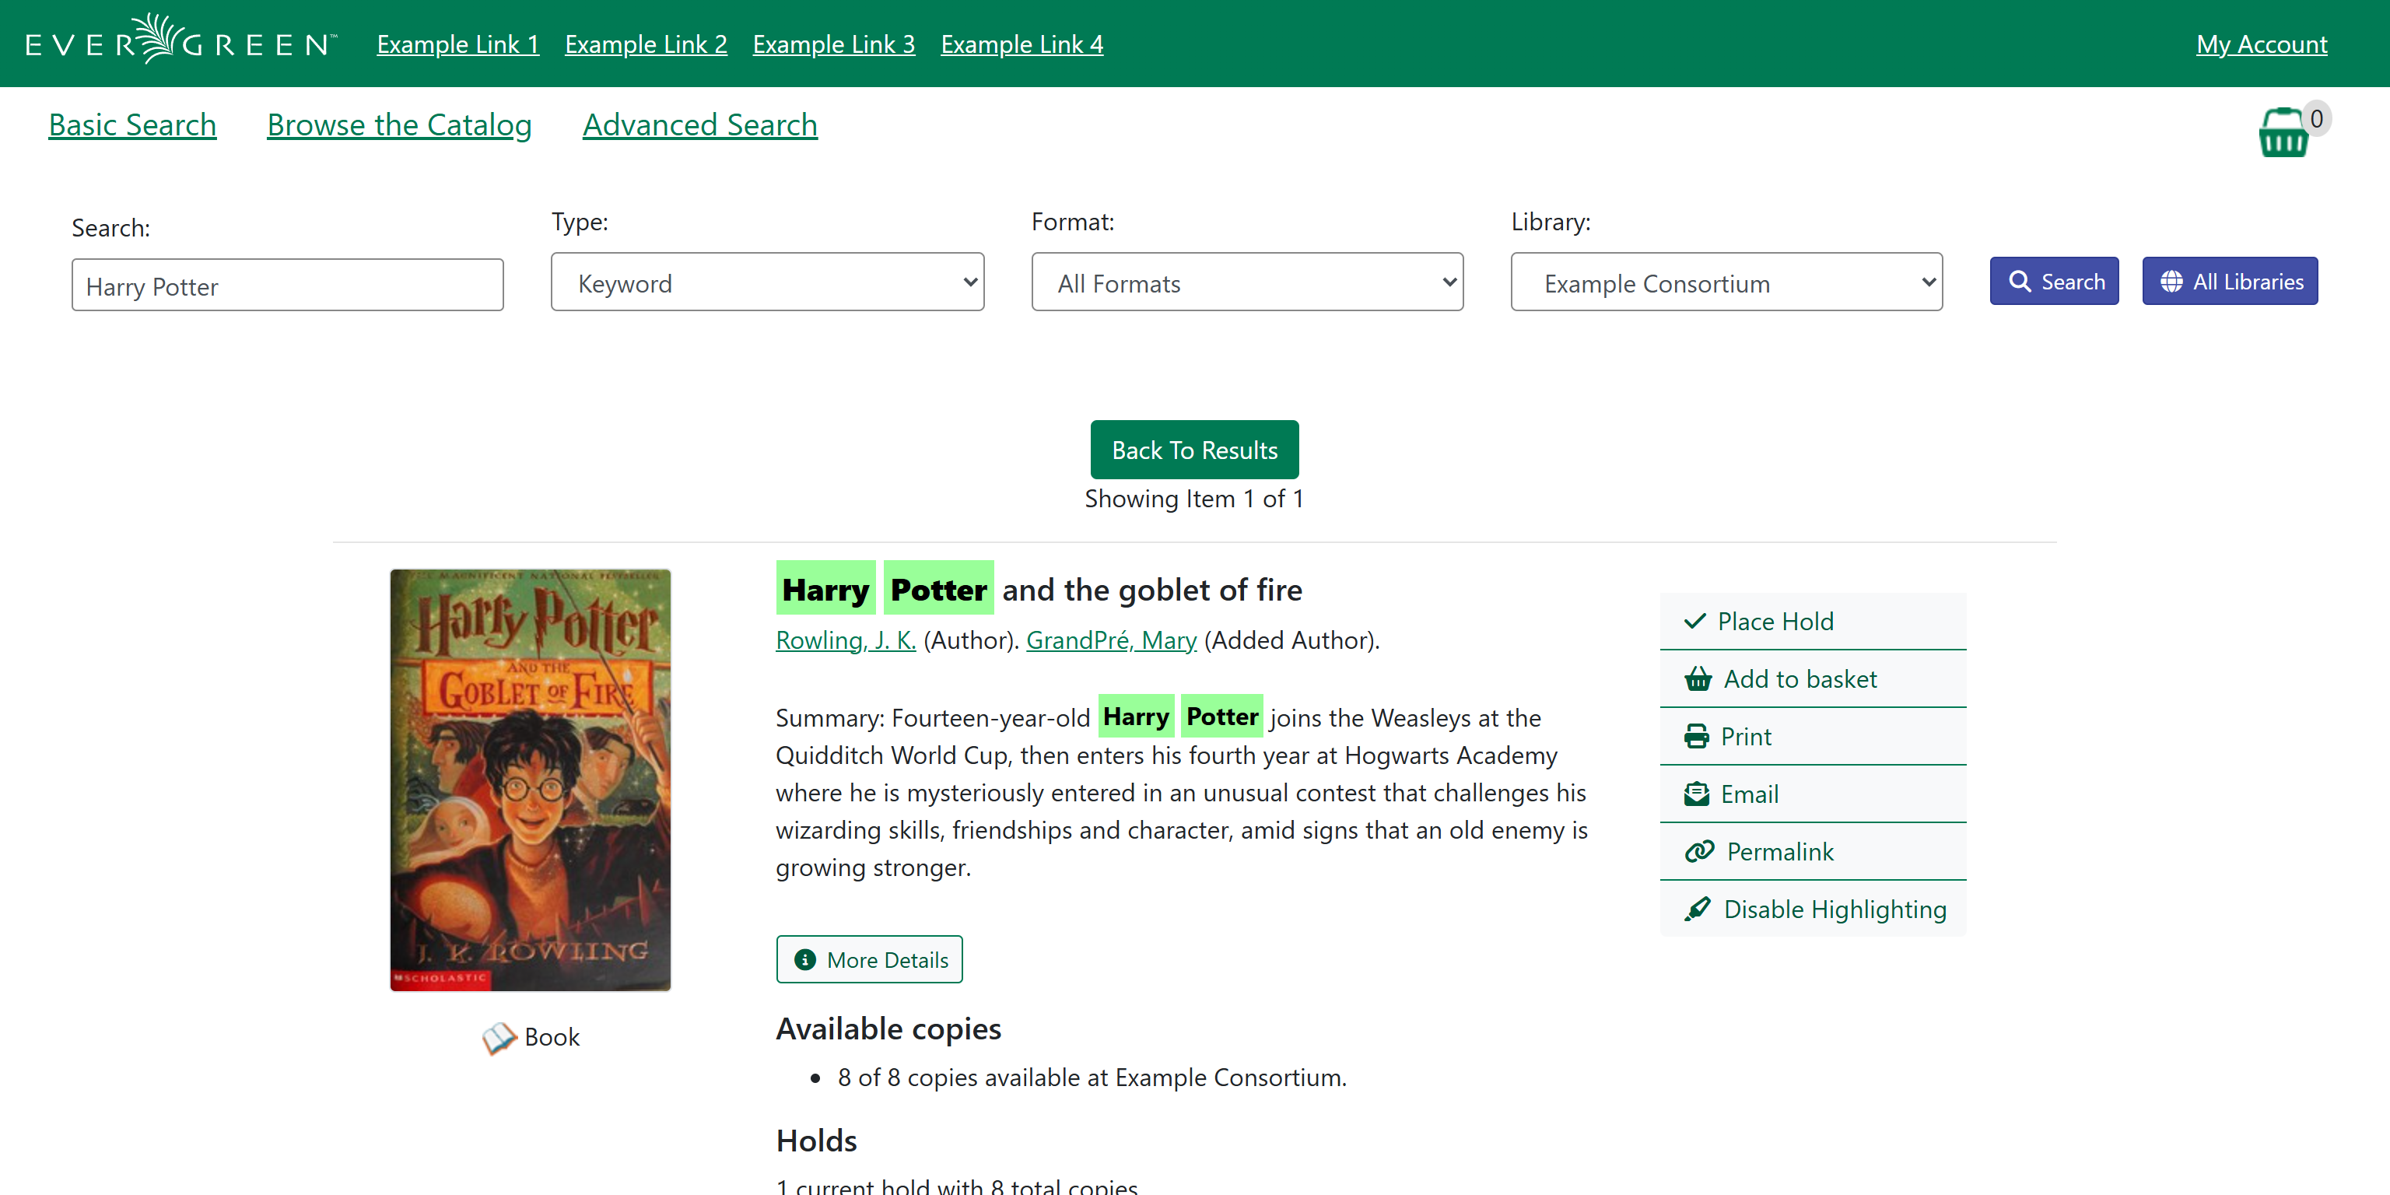
Task: Click the Permalink text link
Action: 1779,852
